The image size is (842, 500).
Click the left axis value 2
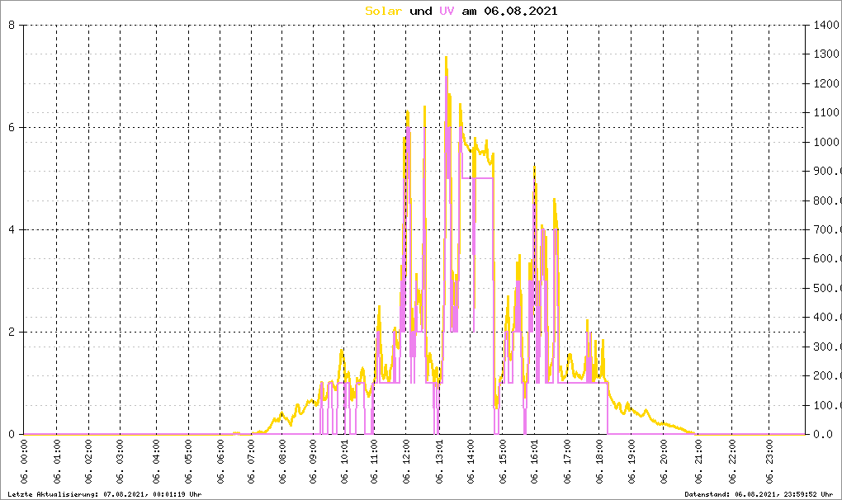pos(12,332)
